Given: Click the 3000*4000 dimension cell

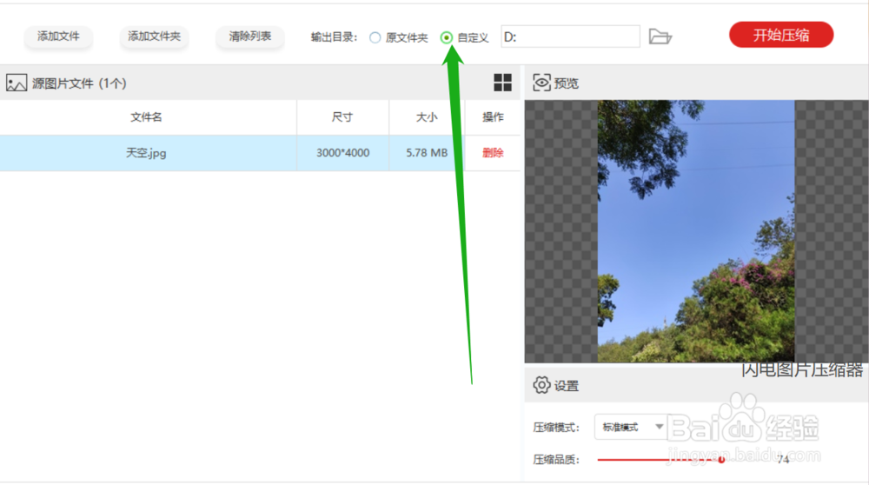Looking at the screenshot, I should [342, 153].
